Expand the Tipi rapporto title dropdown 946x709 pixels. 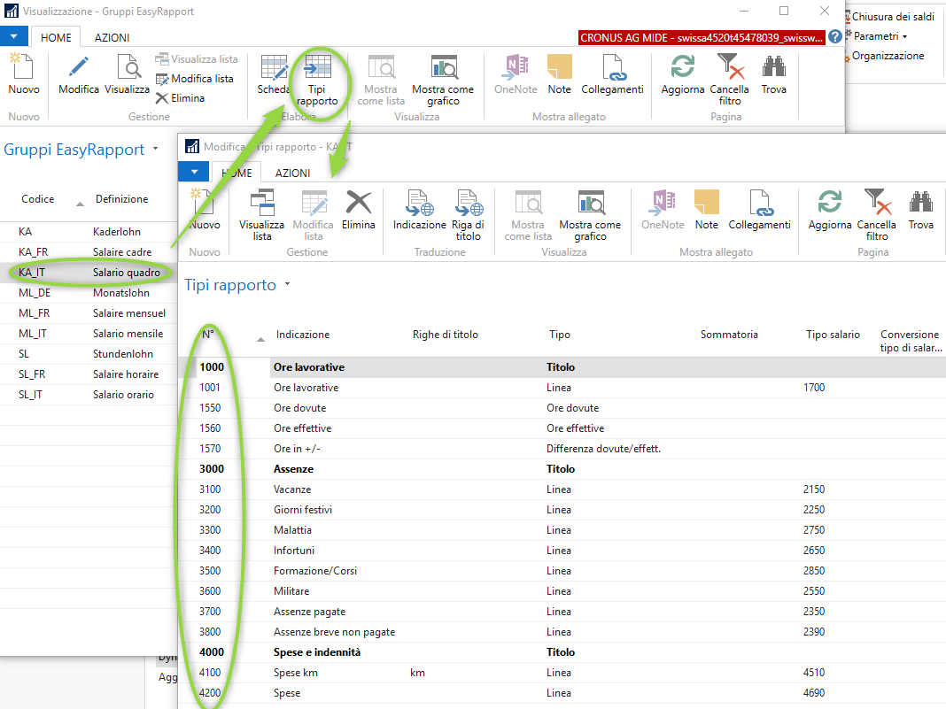click(287, 285)
